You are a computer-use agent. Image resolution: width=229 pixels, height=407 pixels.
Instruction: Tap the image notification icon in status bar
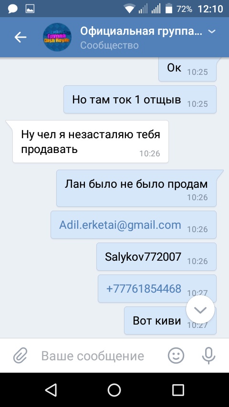(30, 9)
